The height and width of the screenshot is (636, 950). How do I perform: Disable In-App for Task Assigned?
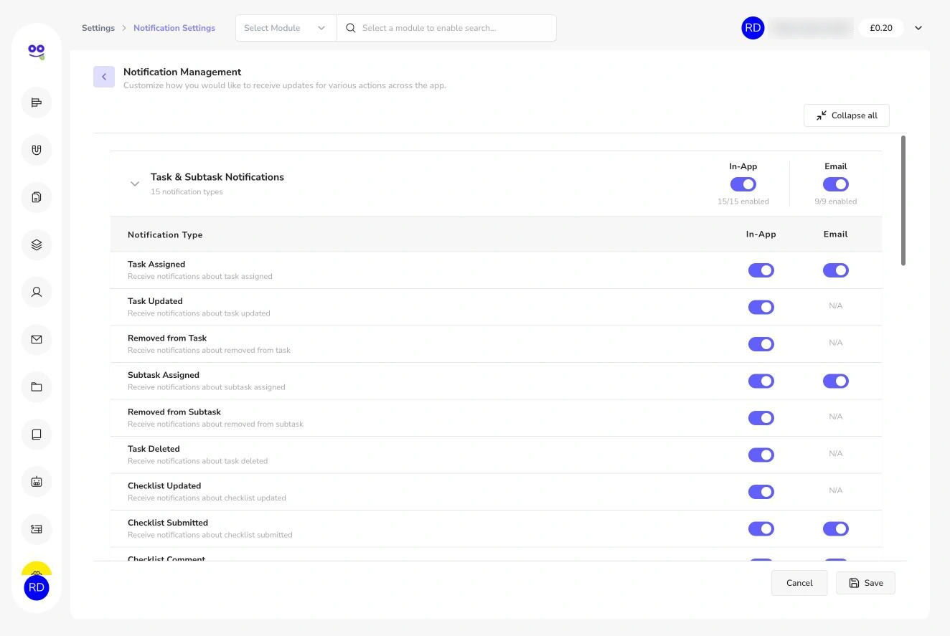(x=761, y=270)
